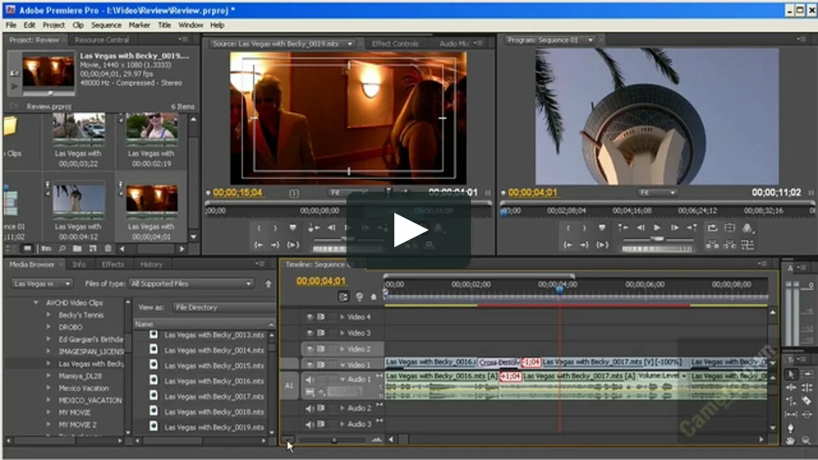Go up a folder in Media Browser
Screen dimensions: 818x460
(x=268, y=284)
